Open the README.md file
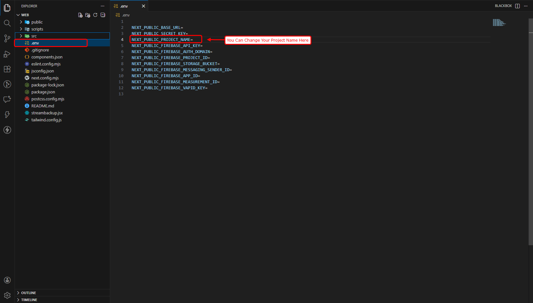This screenshot has height=303, width=533. pos(43,106)
